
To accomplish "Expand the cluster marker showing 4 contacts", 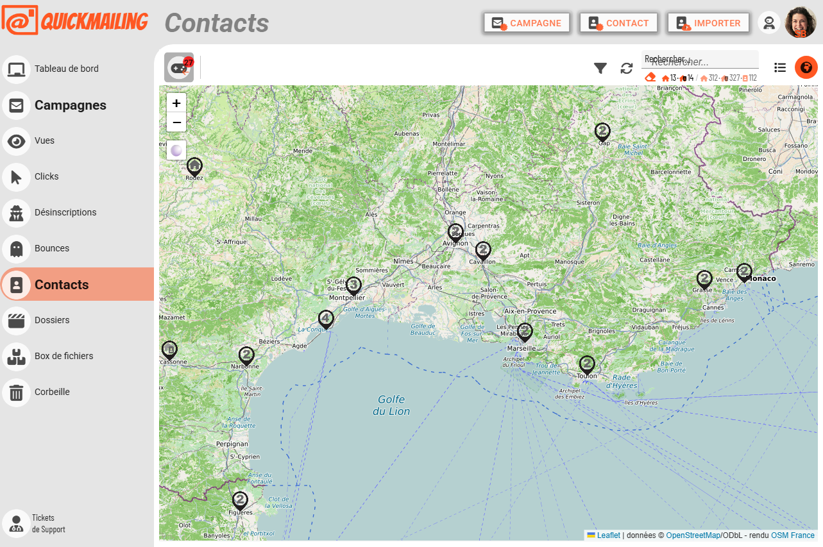I will click(x=326, y=318).
